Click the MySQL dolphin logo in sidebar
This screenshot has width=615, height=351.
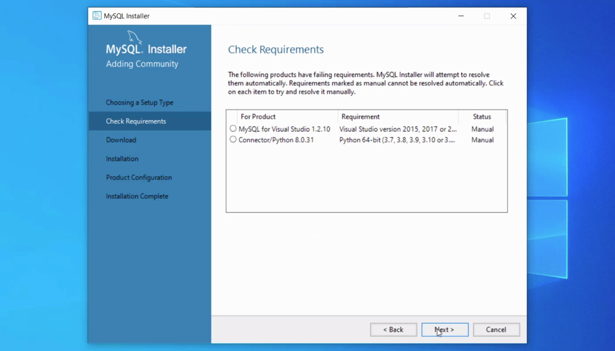pos(135,38)
